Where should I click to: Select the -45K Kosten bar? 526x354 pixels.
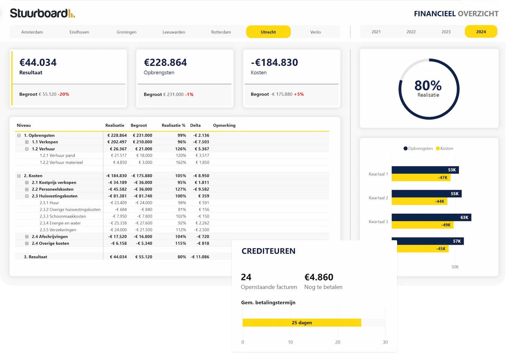[x=423, y=248]
